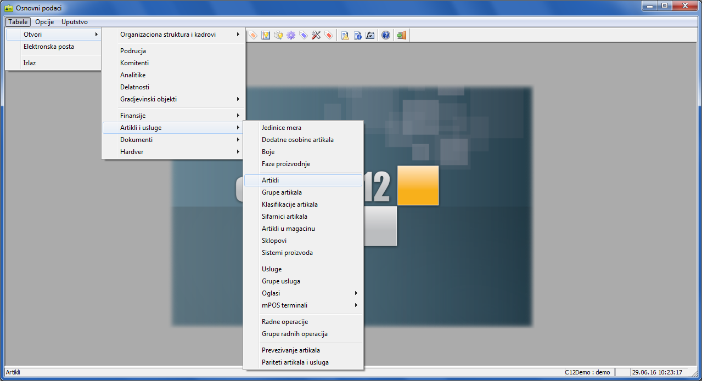Click the fx formula icon in toolbar
This screenshot has height=381, width=702.
tap(370, 35)
